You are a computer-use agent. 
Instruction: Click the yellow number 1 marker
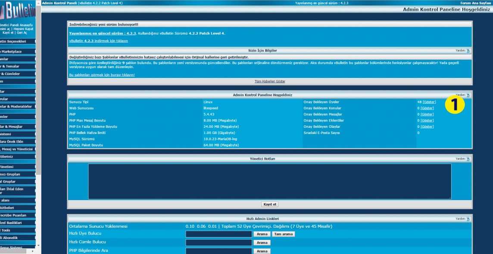455,105
